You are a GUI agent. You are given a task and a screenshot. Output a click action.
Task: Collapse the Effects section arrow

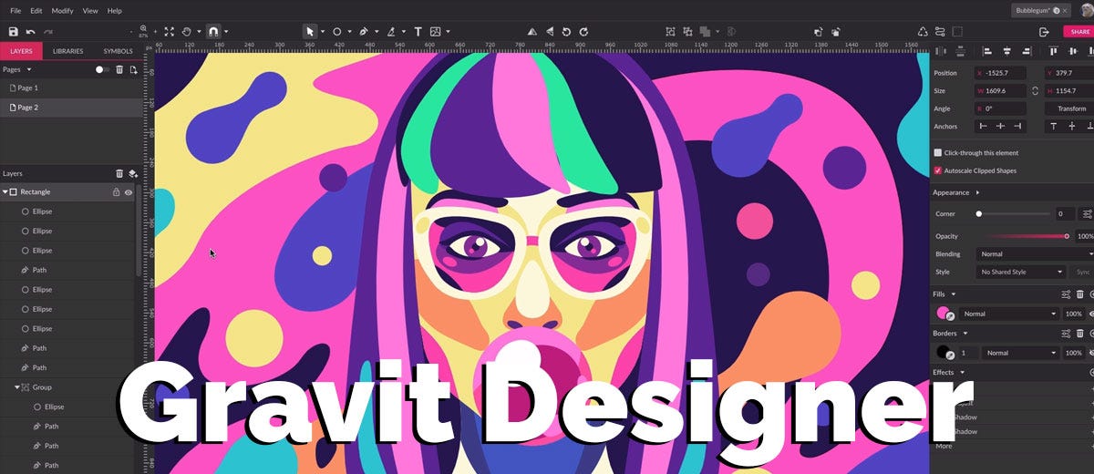(961, 373)
